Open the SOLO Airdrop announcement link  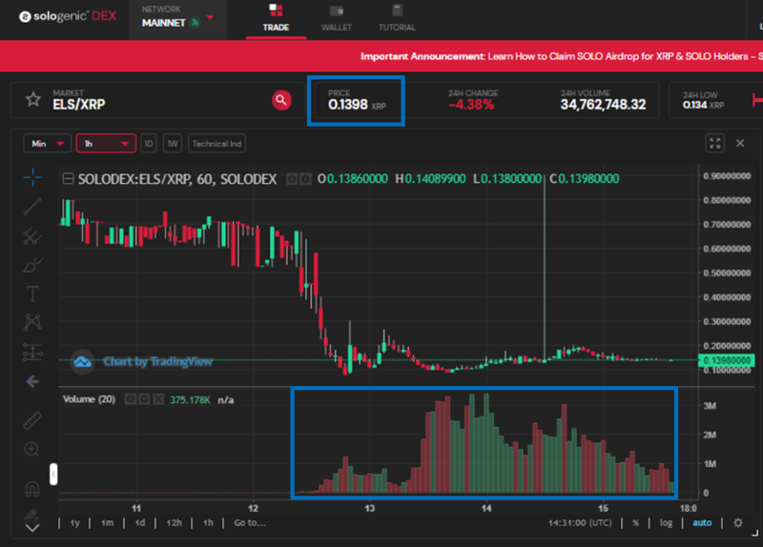562,56
